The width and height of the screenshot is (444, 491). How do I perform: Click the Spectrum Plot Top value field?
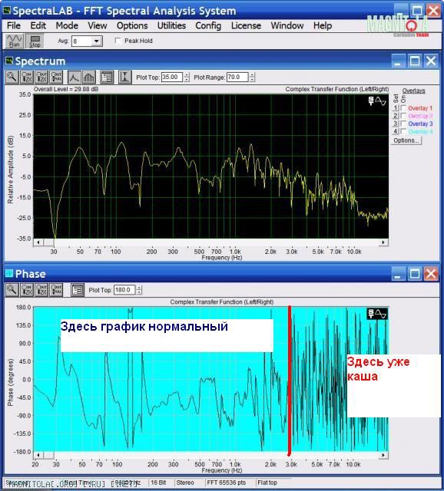[172, 77]
